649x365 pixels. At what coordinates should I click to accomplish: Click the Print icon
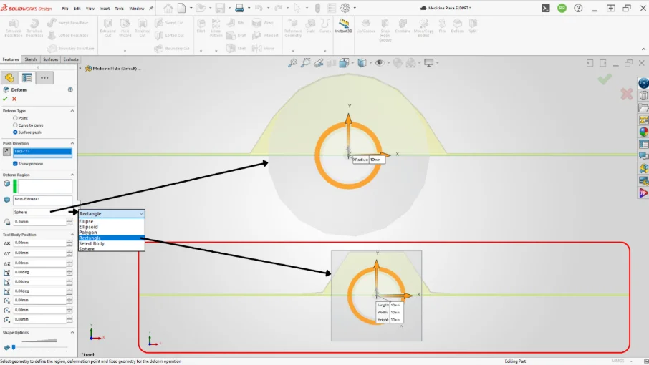pos(239,8)
